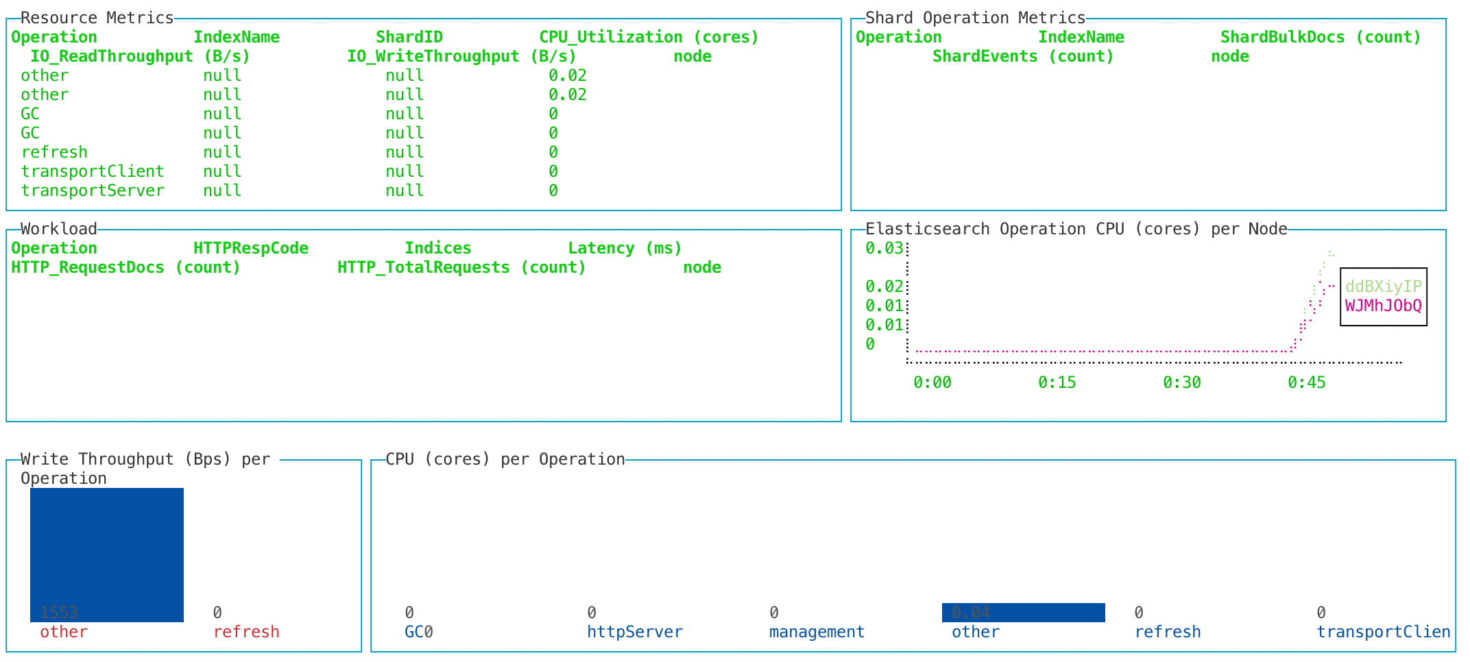Image resolution: width=1470 pixels, height=662 pixels.
Task: Click the ShardBulkDocs (count) column header
Action: 1321,37
